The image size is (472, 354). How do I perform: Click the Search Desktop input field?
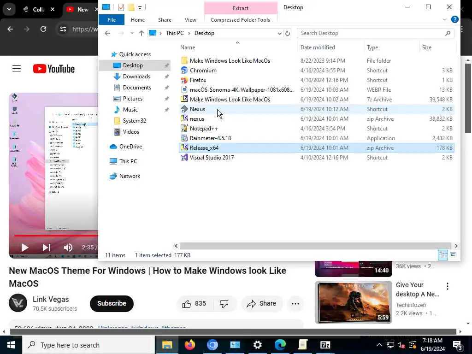(x=375, y=33)
